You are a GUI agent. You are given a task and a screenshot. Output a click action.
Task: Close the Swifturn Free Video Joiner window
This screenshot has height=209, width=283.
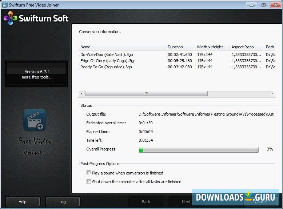[275, 5]
